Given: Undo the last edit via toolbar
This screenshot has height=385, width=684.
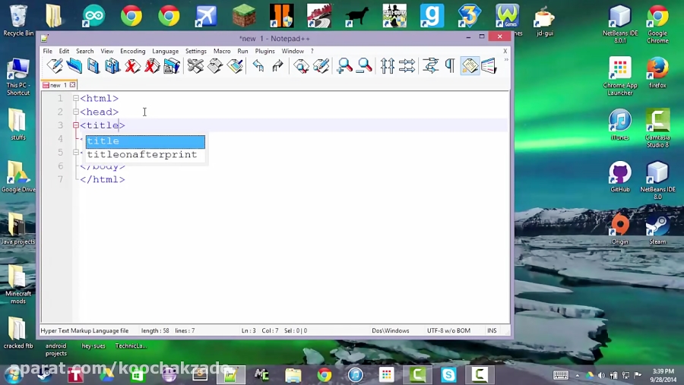Looking at the screenshot, I should pyautogui.click(x=258, y=67).
